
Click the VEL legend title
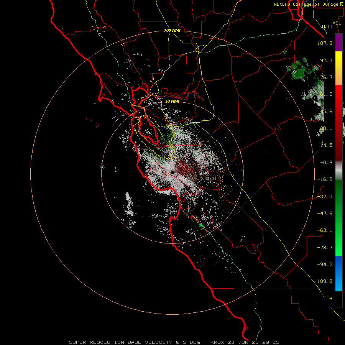pyautogui.click(x=337, y=23)
